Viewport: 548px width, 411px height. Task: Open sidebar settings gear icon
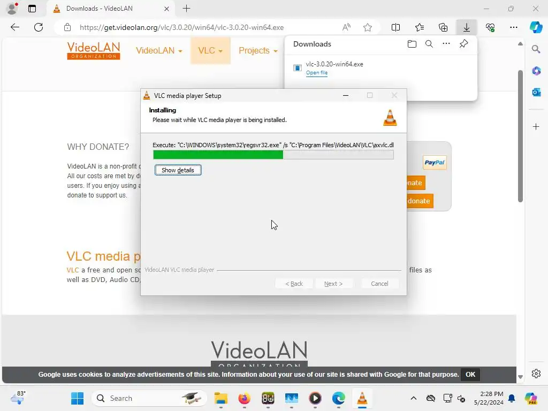[536, 374]
